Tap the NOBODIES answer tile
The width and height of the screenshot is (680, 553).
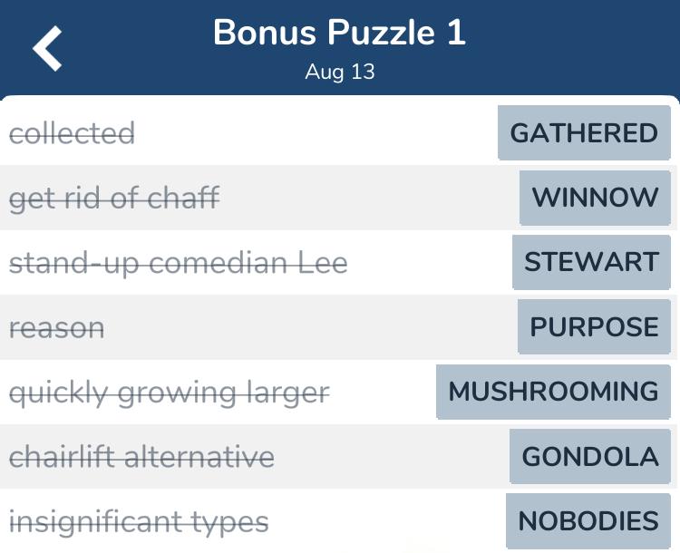click(x=588, y=521)
